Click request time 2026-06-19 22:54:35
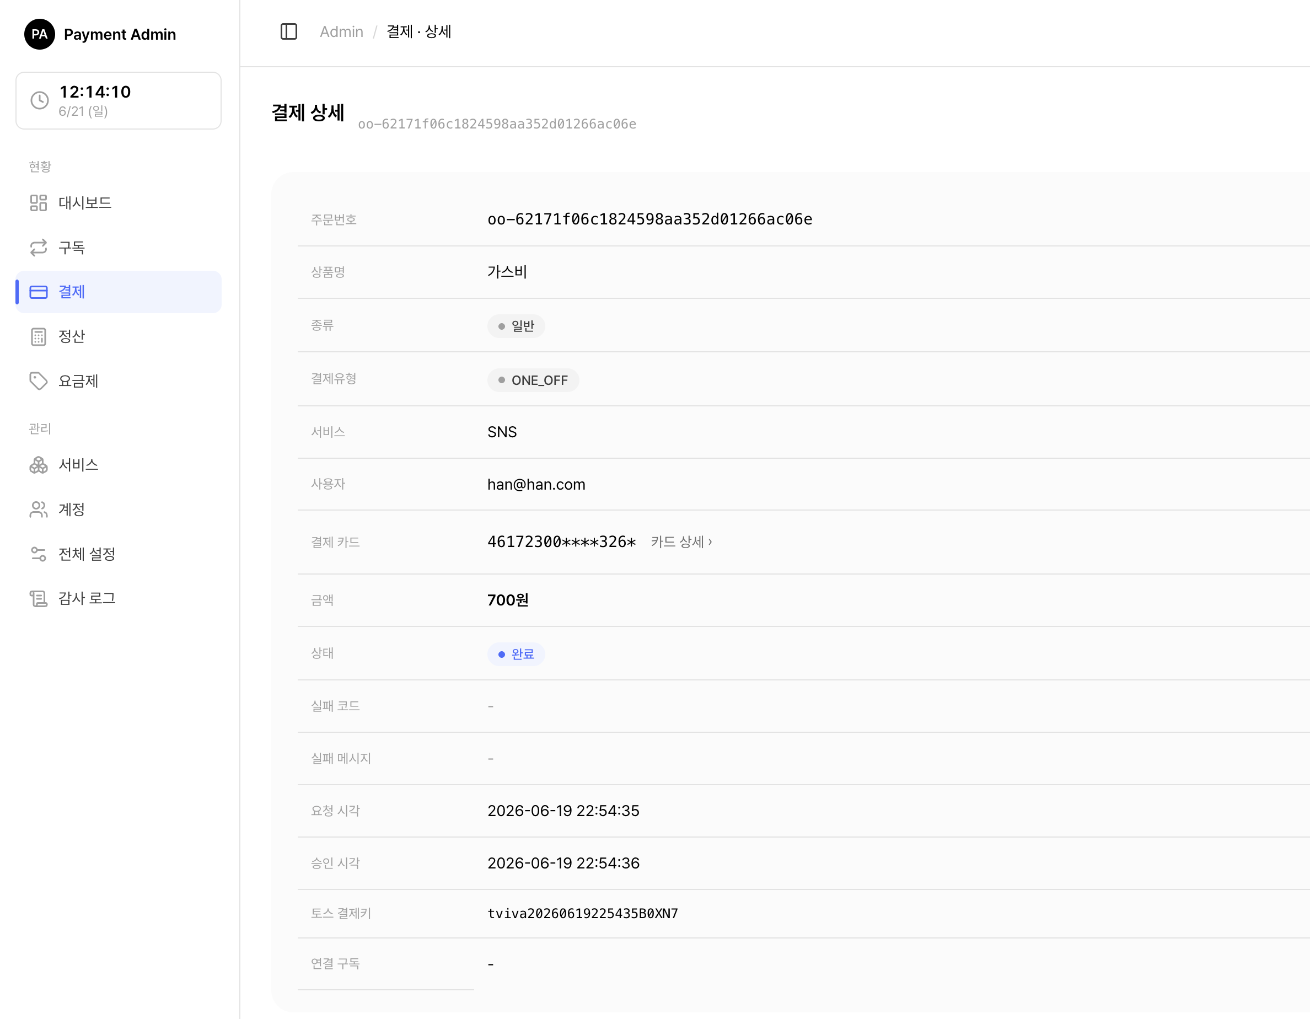 click(x=563, y=811)
